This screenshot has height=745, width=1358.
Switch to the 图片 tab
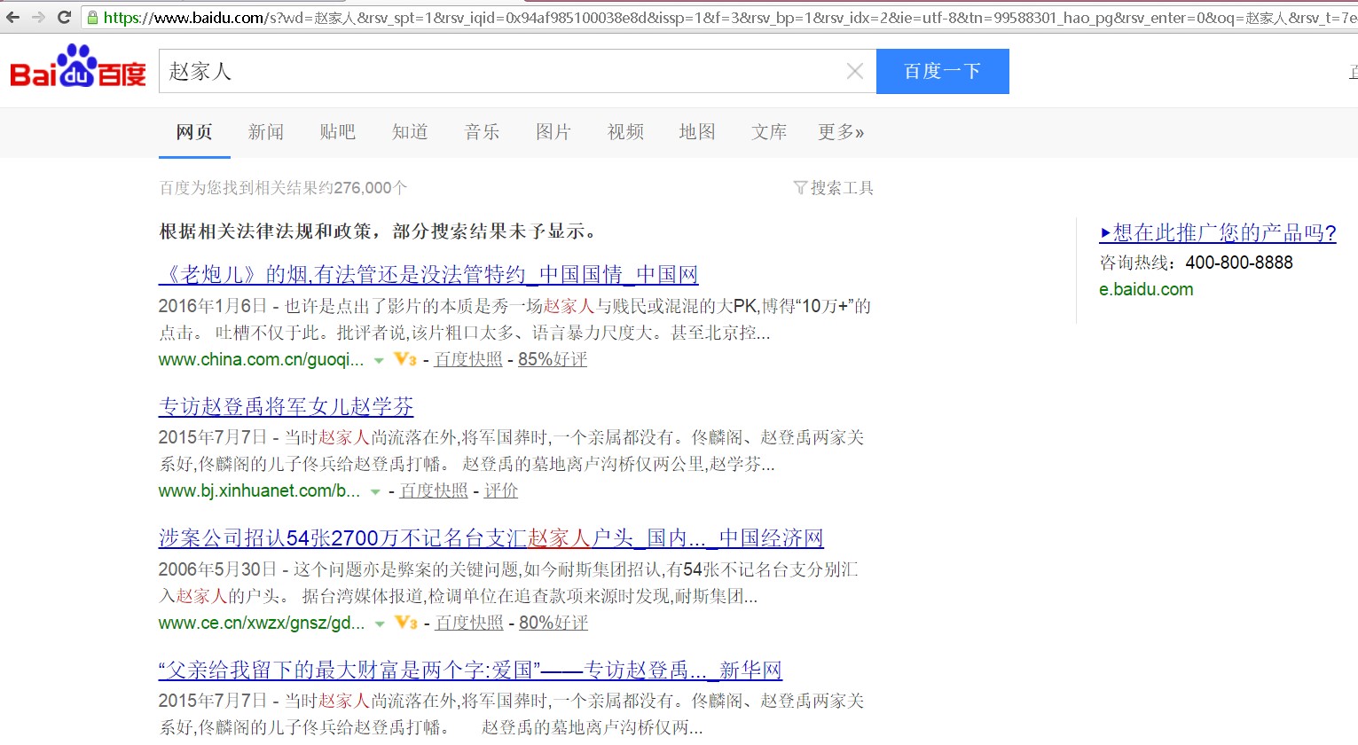pos(553,132)
